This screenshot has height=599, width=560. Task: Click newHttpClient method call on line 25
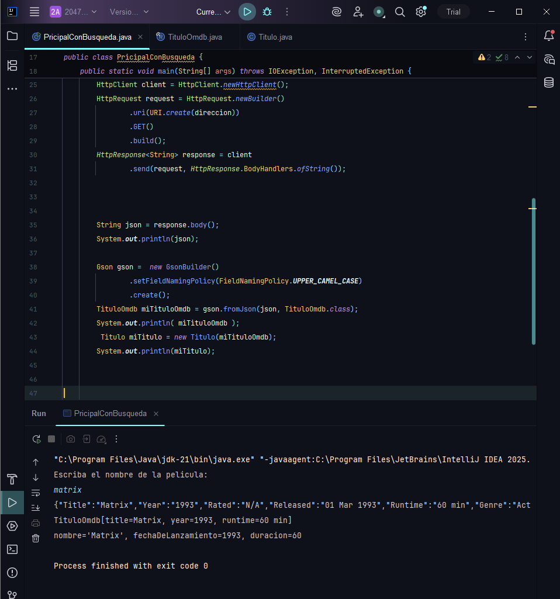250,85
